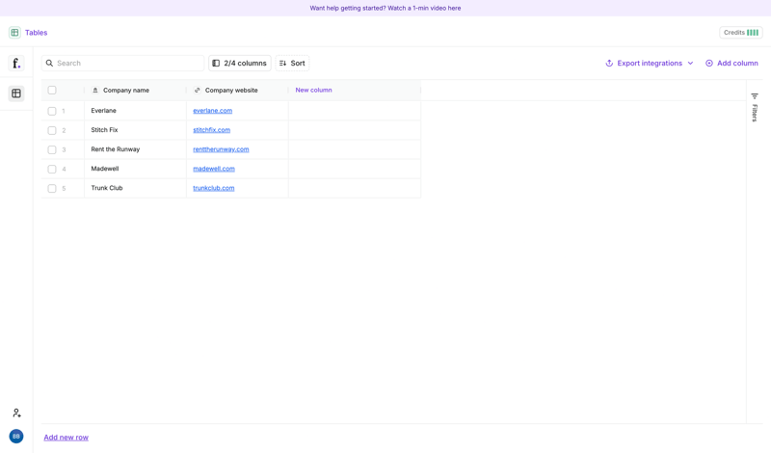771x453 pixels.
Task: Open the Sort options
Action: tap(292, 63)
